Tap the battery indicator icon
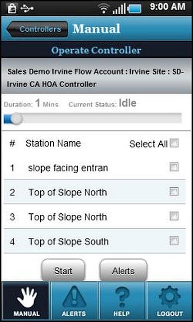193x322 pixels. click(134, 9)
